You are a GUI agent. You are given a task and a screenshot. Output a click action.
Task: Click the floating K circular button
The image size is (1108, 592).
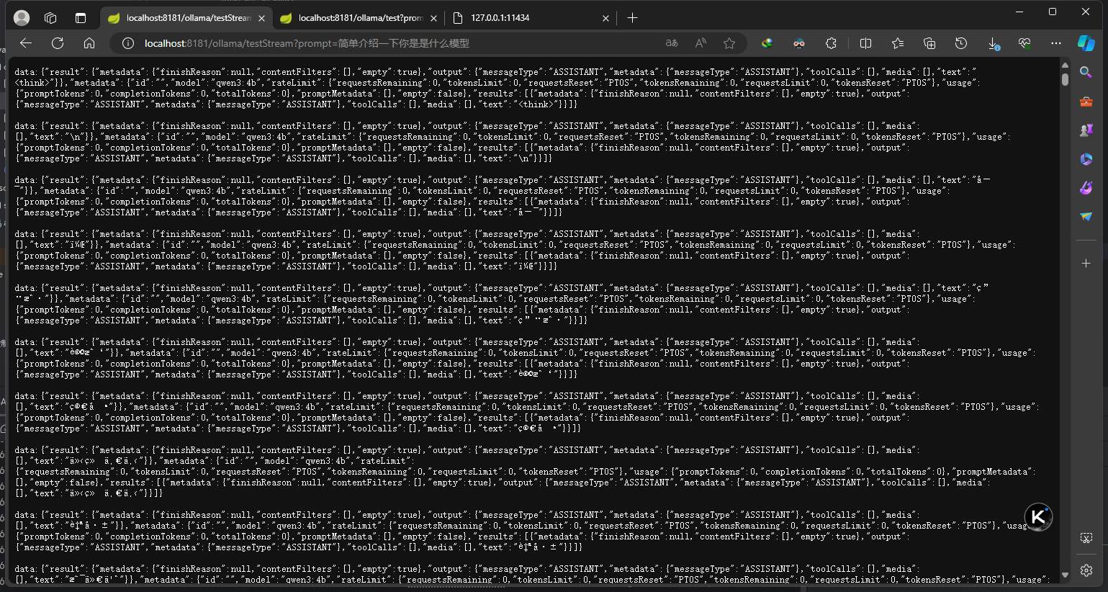(1038, 517)
